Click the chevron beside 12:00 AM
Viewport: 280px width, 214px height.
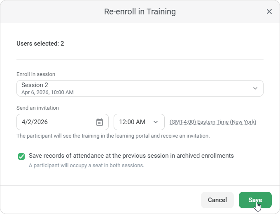pos(156,122)
